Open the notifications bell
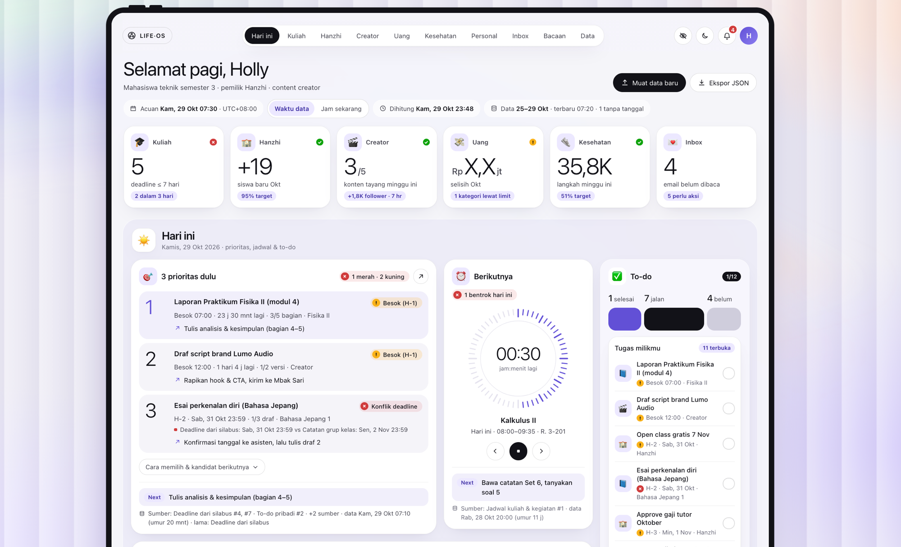 pos(727,36)
